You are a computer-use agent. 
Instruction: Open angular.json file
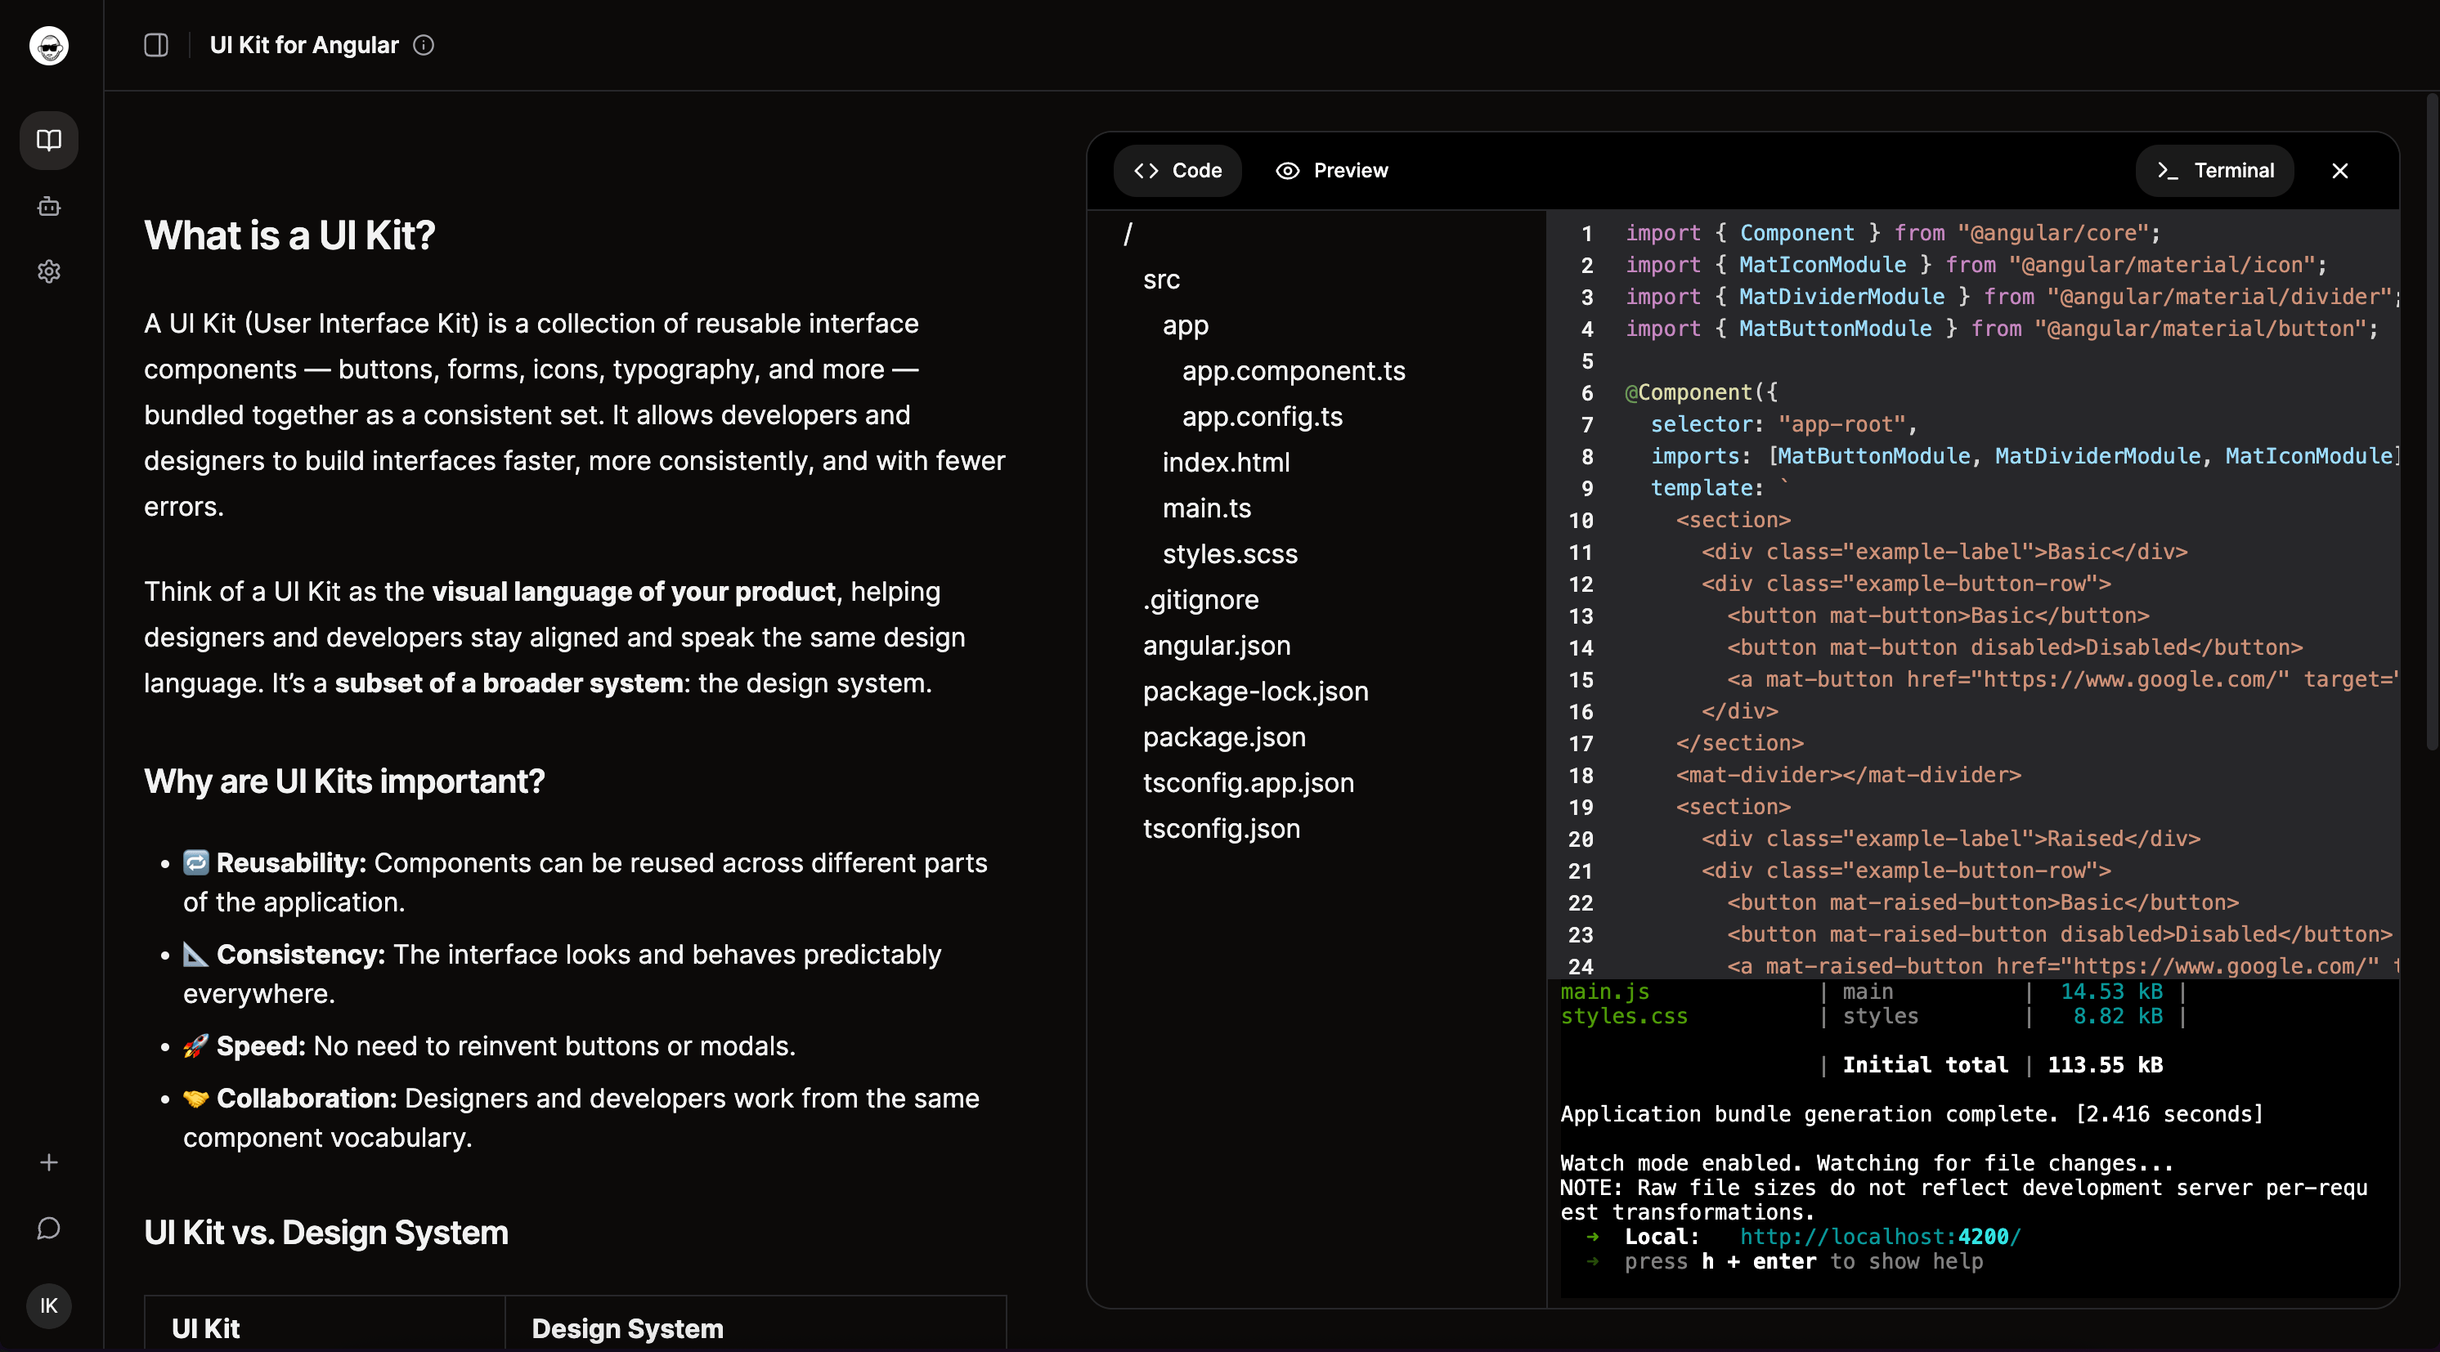1216,646
